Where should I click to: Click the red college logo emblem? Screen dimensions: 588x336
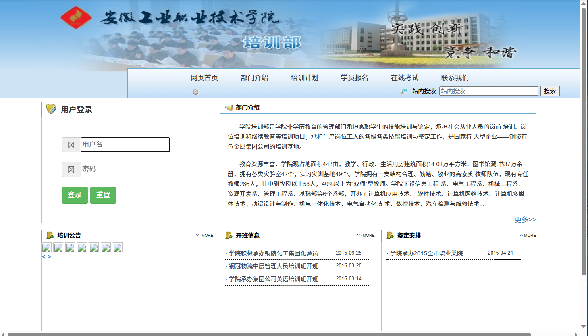coord(76,17)
